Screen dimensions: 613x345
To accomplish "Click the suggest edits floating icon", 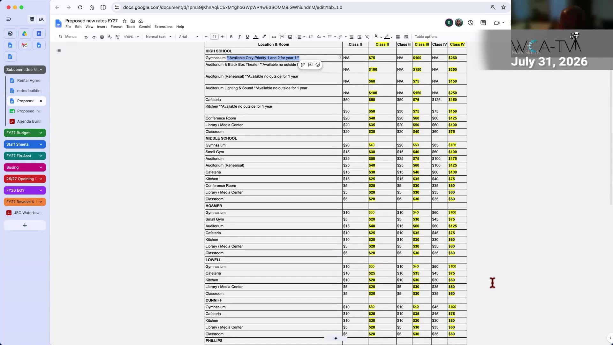I will point(303,65).
